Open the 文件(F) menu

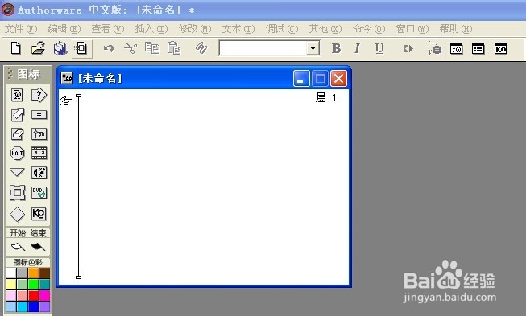click(21, 29)
